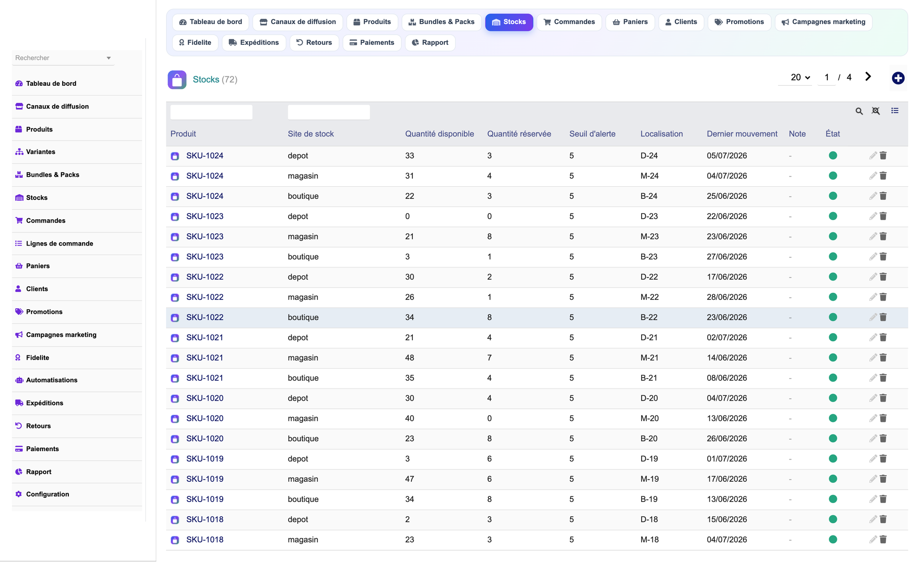Edit the SKU-1019 magasin stock entry
The image size is (918, 568).
873,479
